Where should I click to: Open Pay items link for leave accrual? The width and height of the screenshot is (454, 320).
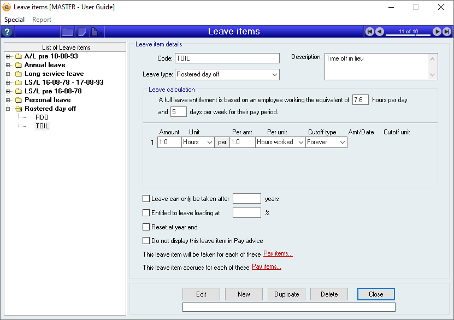266,267
